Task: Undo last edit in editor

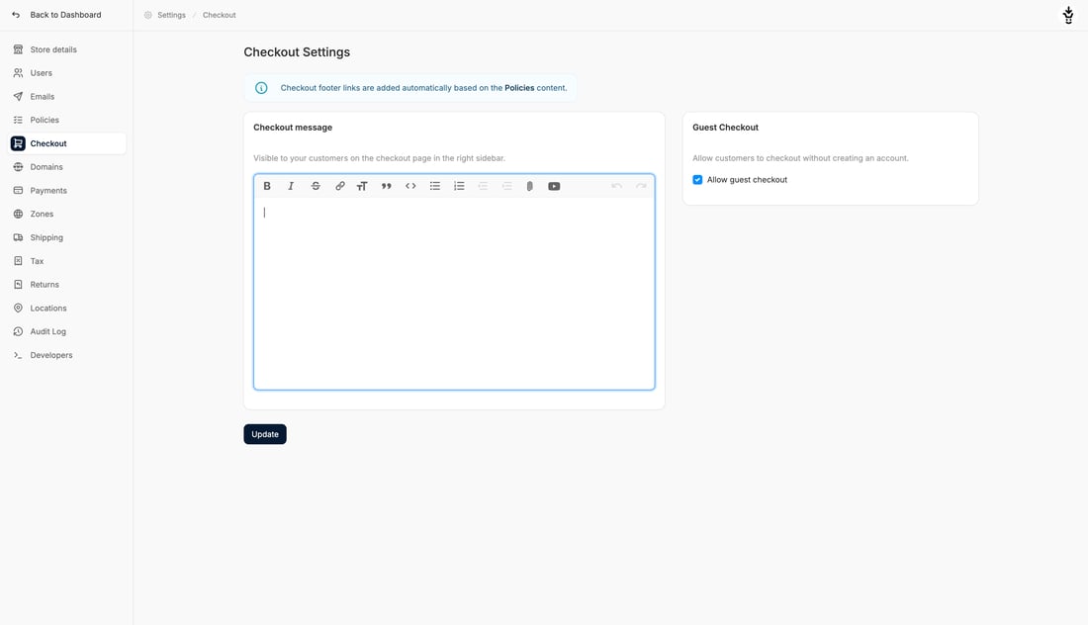Action: pos(616,186)
